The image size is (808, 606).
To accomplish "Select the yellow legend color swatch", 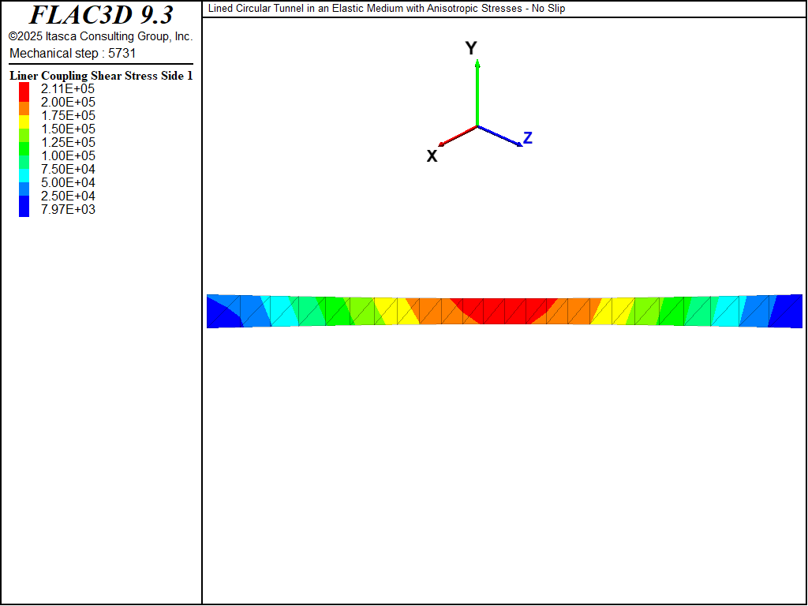I will coord(24,122).
